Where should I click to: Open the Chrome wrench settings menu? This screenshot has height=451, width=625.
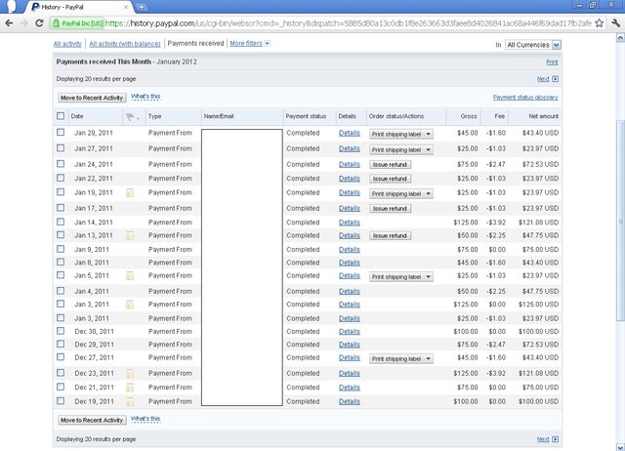(615, 23)
